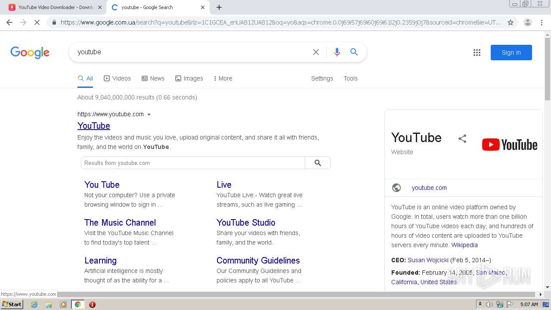Viewport: 551px width, 310px height.
Task: Bookmark this page with the star
Action: [x=511, y=22]
